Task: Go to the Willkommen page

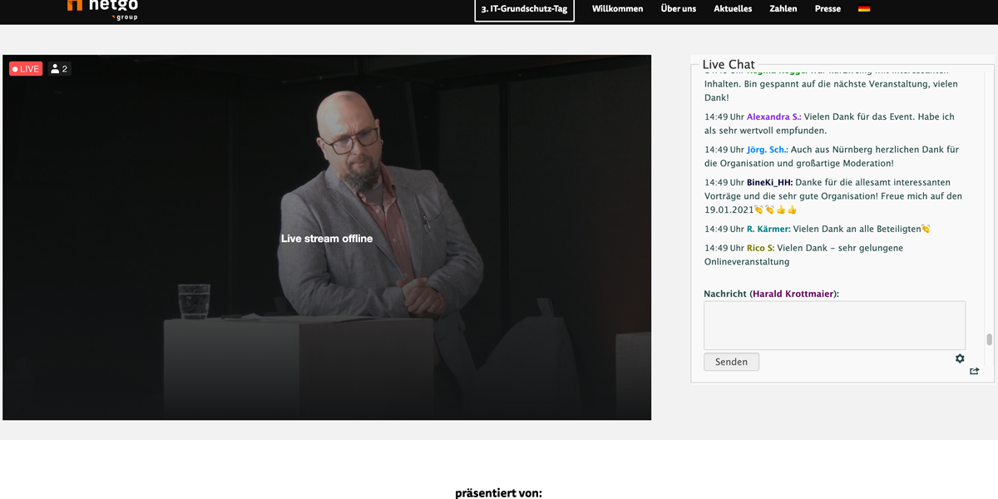Action: click(x=617, y=9)
